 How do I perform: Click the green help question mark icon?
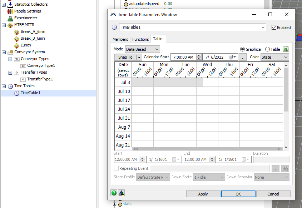114,193
